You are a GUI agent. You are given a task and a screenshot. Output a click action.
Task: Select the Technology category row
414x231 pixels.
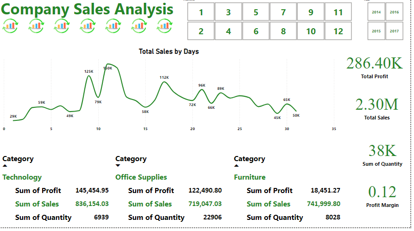click(22, 177)
